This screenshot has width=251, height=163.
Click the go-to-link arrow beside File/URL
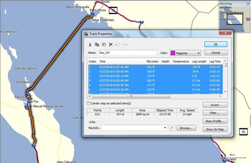[x=172, y=128]
